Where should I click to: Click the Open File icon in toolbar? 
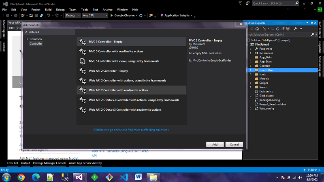[x=31, y=15]
